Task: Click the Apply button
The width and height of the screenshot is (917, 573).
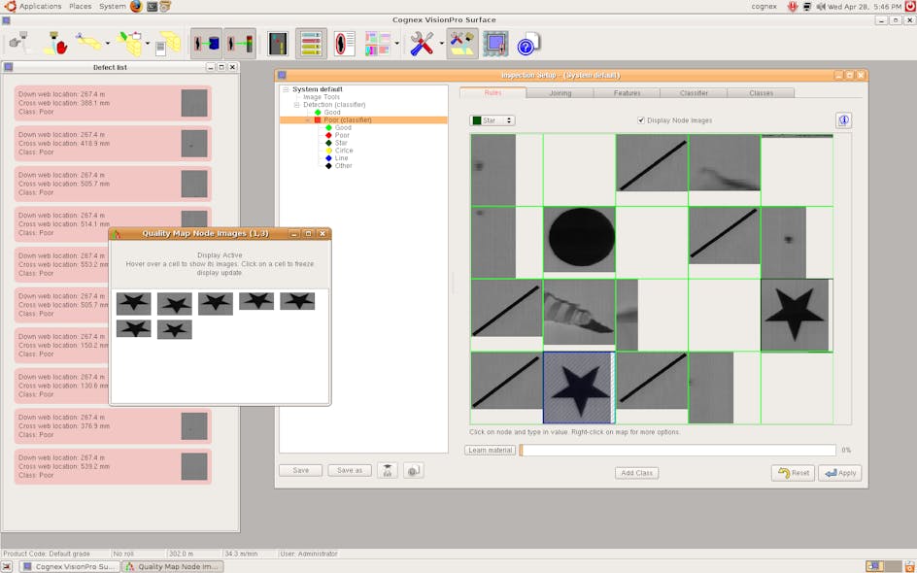Action: click(839, 473)
